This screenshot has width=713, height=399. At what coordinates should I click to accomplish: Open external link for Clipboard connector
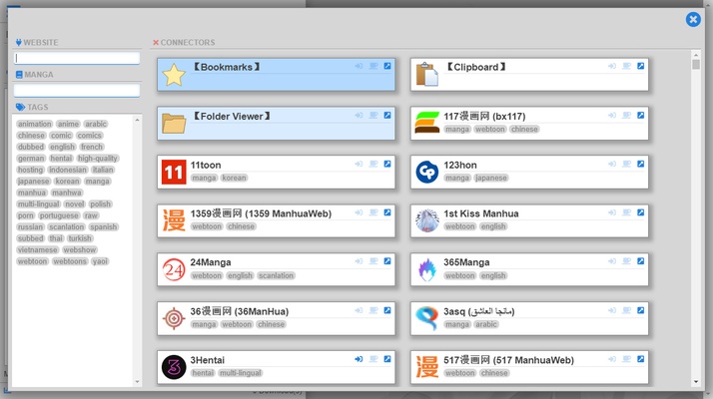pyautogui.click(x=641, y=66)
